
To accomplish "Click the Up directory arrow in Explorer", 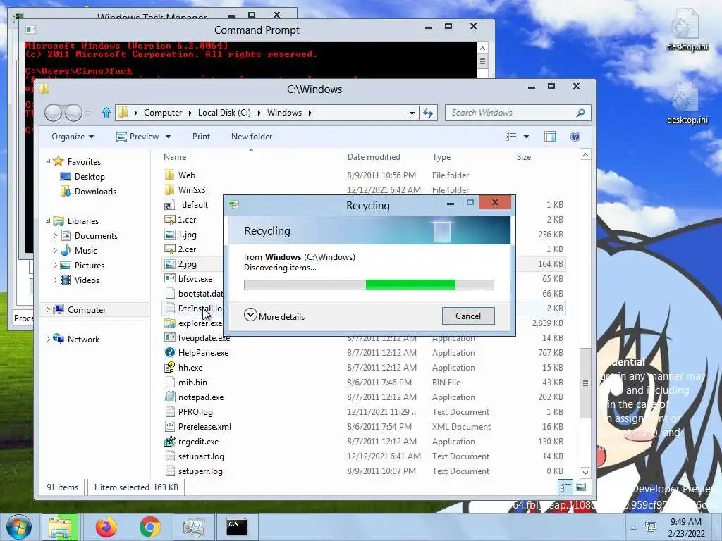I will click(x=106, y=113).
